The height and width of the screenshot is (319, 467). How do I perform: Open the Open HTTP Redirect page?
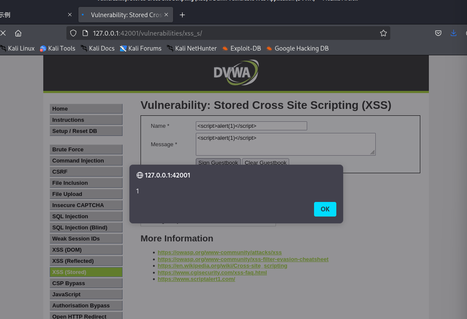click(86, 316)
